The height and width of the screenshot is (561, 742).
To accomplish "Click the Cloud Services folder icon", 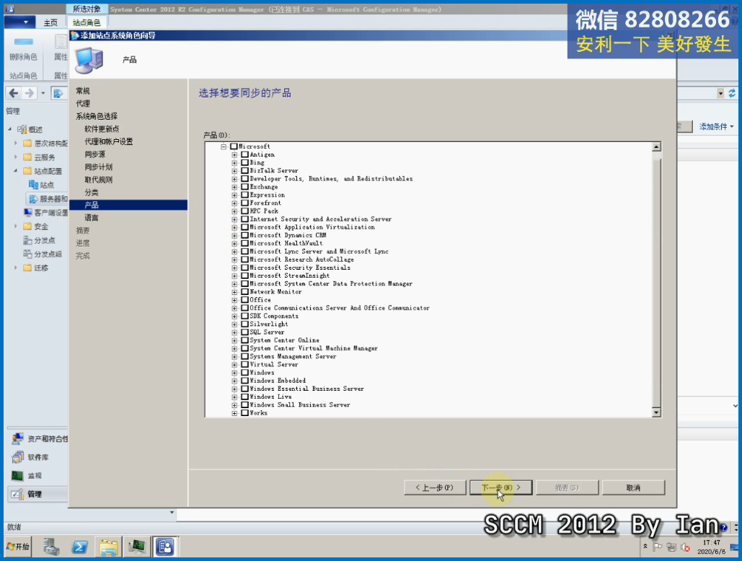I will tap(27, 157).
